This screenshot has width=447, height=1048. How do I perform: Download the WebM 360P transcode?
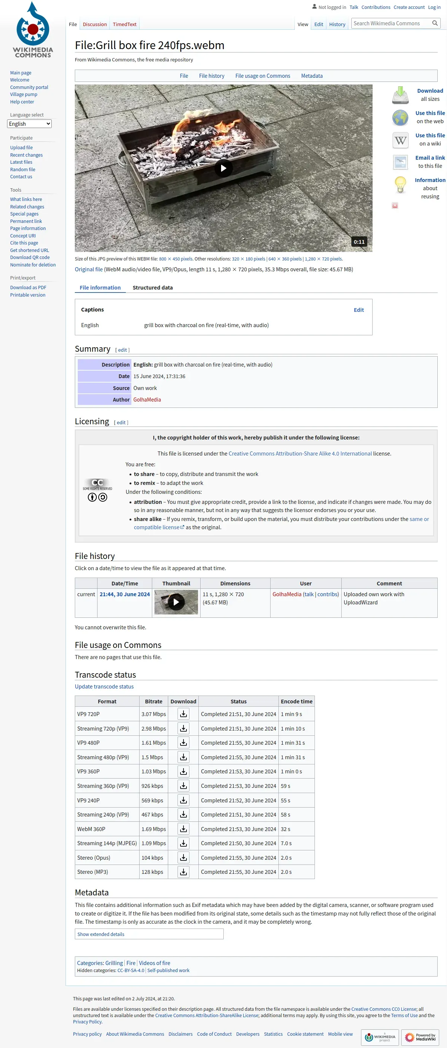[x=183, y=829]
